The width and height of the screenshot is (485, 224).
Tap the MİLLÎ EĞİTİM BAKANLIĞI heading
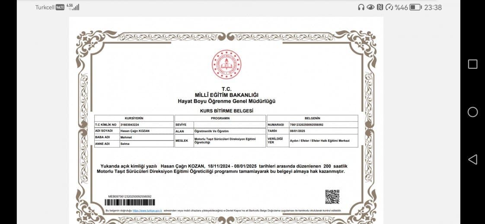click(227, 95)
